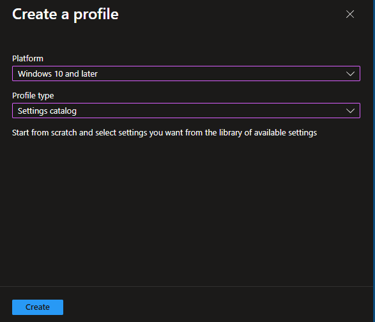Screen dimensions: 375x322
Task: Click the 'Platform' field label
Action: click(27, 59)
